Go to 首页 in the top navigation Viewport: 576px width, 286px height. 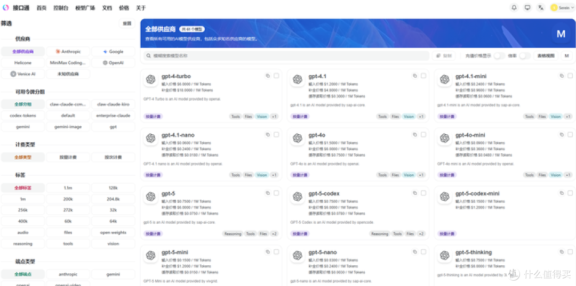(x=42, y=7)
